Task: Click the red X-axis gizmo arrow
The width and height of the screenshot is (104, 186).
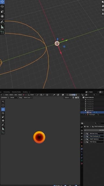Action: 61,53
